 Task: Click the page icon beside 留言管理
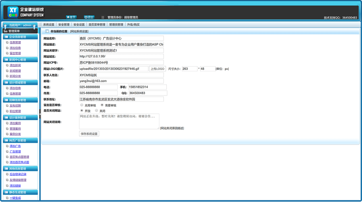tap(7, 53)
